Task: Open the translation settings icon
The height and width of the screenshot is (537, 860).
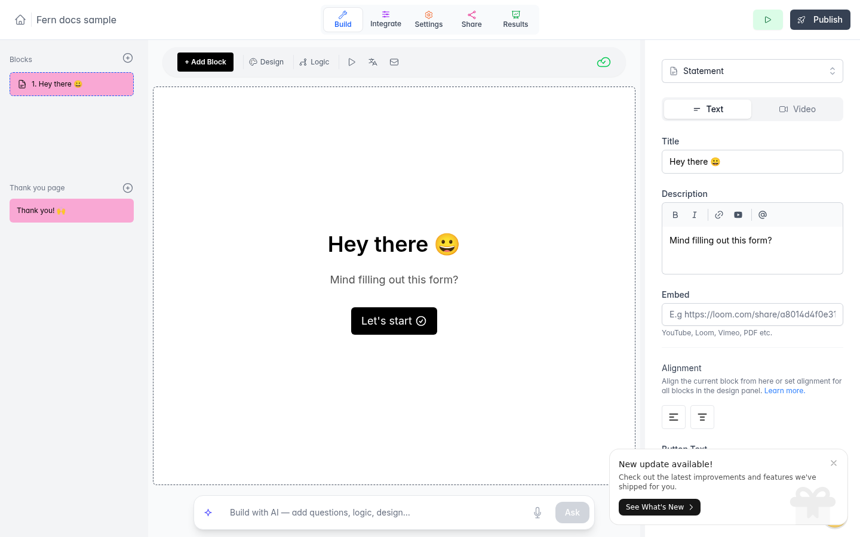Action: pos(373,62)
